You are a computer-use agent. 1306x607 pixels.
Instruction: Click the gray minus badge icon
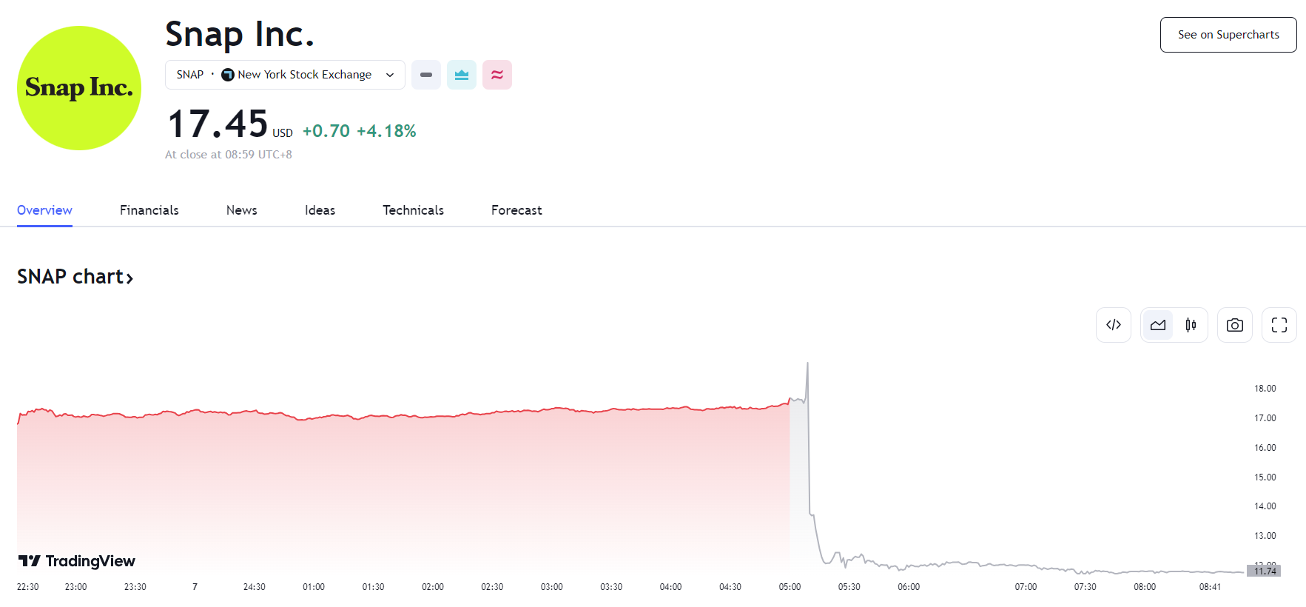coord(426,75)
